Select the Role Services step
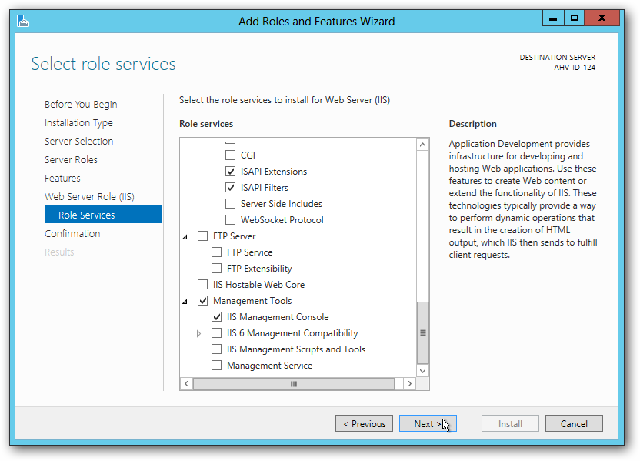This screenshot has width=640, height=461. point(103,214)
